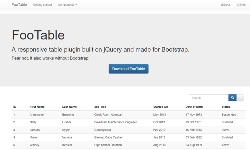Open the Getting started page
Image resolution: width=250 pixels, height=150 pixels.
[x=42, y=4]
